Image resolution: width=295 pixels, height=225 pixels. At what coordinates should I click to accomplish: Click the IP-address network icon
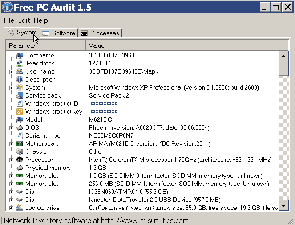20,64
